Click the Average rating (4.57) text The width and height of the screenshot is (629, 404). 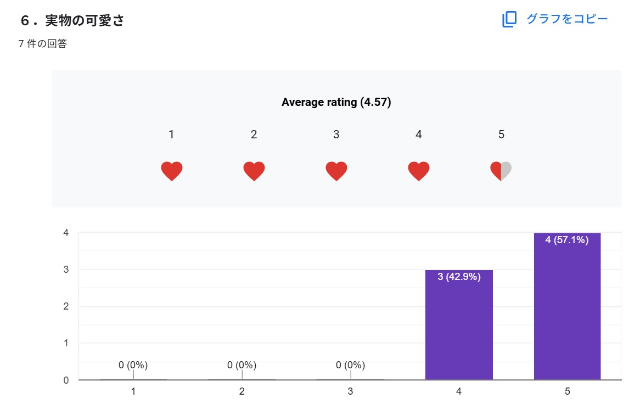click(336, 102)
